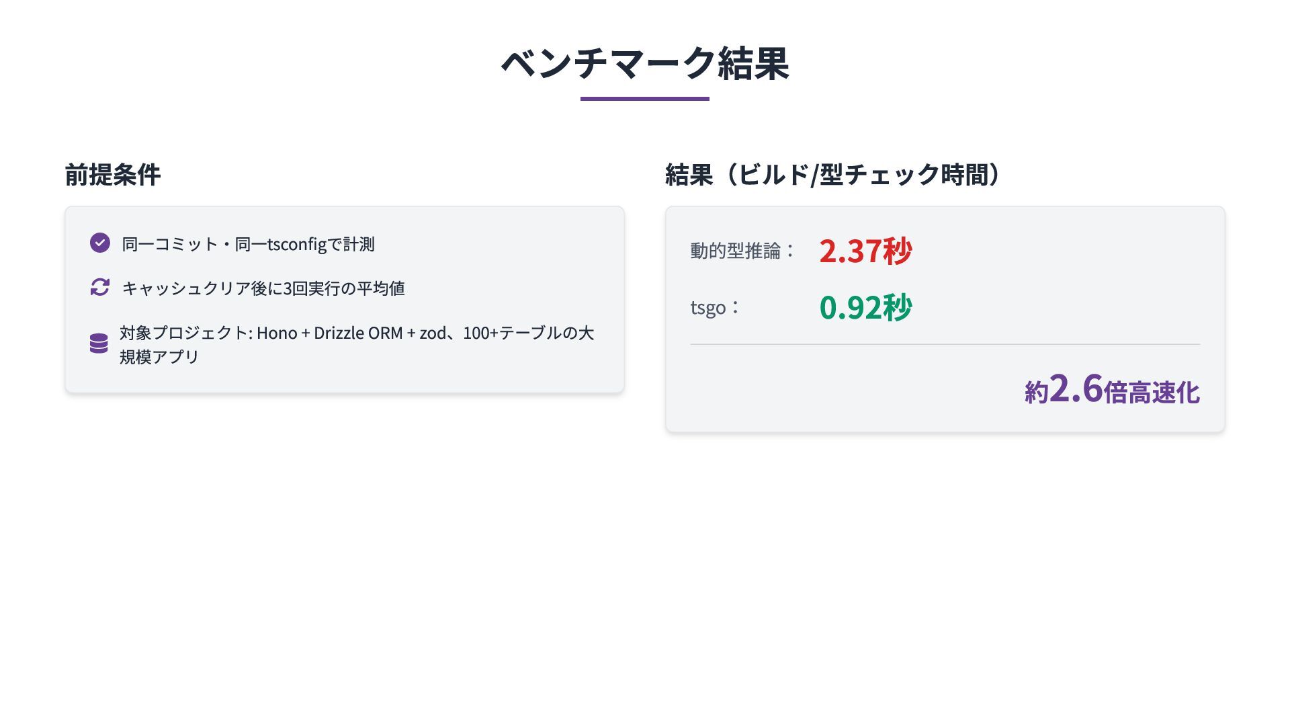Click the tsgo： label
The image size is (1290, 726).
[x=716, y=307]
